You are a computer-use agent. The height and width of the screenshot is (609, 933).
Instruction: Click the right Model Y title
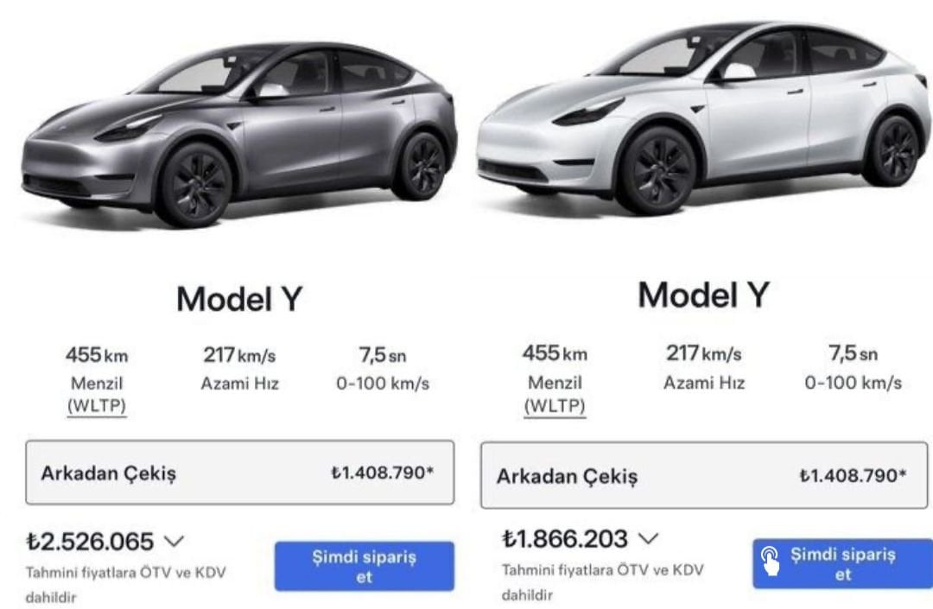704,295
